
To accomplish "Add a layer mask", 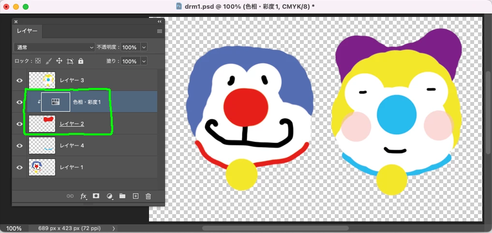I will pyautogui.click(x=96, y=196).
